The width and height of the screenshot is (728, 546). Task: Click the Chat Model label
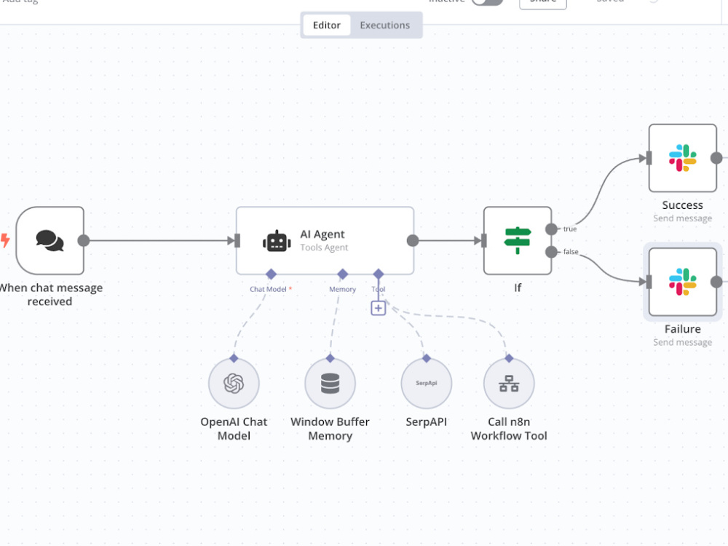tap(269, 289)
